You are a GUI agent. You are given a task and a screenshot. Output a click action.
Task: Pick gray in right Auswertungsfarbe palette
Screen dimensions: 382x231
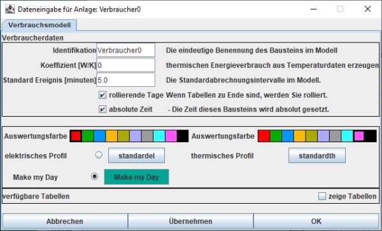pos(336,136)
